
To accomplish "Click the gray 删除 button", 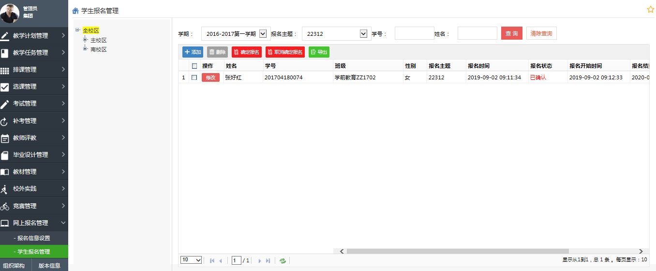I will pos(217,52).
